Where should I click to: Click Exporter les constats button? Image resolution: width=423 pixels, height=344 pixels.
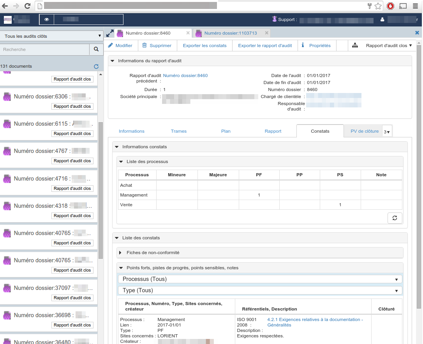(x=204, y=46)
